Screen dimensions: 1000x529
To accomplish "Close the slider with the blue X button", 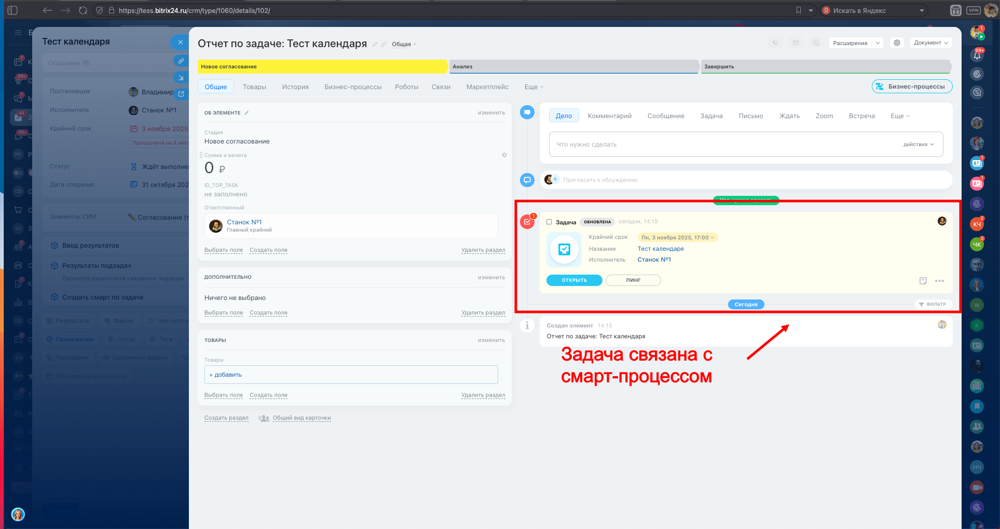I will (180, 42).
